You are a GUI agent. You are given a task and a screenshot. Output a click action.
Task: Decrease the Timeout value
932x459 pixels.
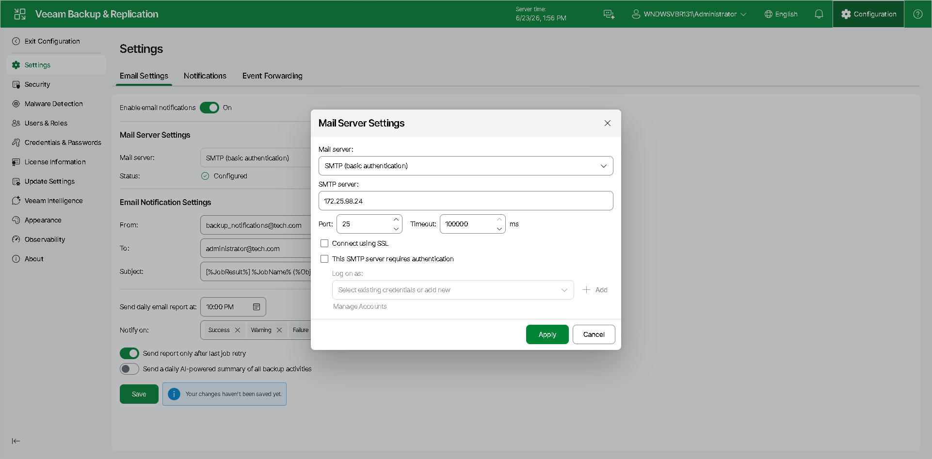[x=499, y=228]
